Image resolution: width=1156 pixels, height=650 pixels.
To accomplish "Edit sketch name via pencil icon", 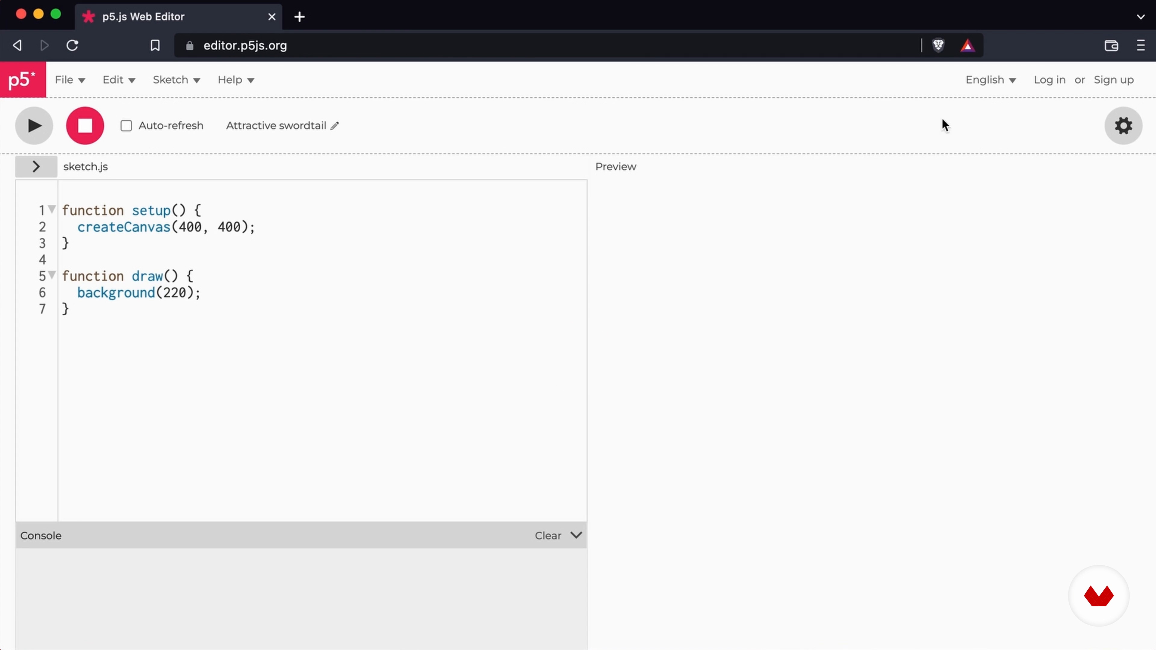I will tap(335, 126).
